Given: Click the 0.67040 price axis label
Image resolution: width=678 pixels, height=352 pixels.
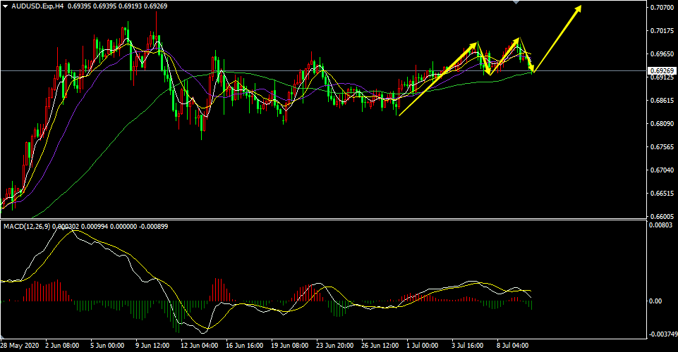Looking at the screenshot, I should pyautogui.click(x=662, y=170).
